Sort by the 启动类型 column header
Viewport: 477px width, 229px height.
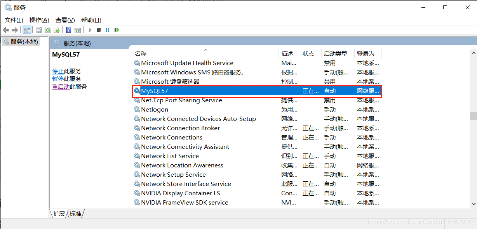click(338, 53)
